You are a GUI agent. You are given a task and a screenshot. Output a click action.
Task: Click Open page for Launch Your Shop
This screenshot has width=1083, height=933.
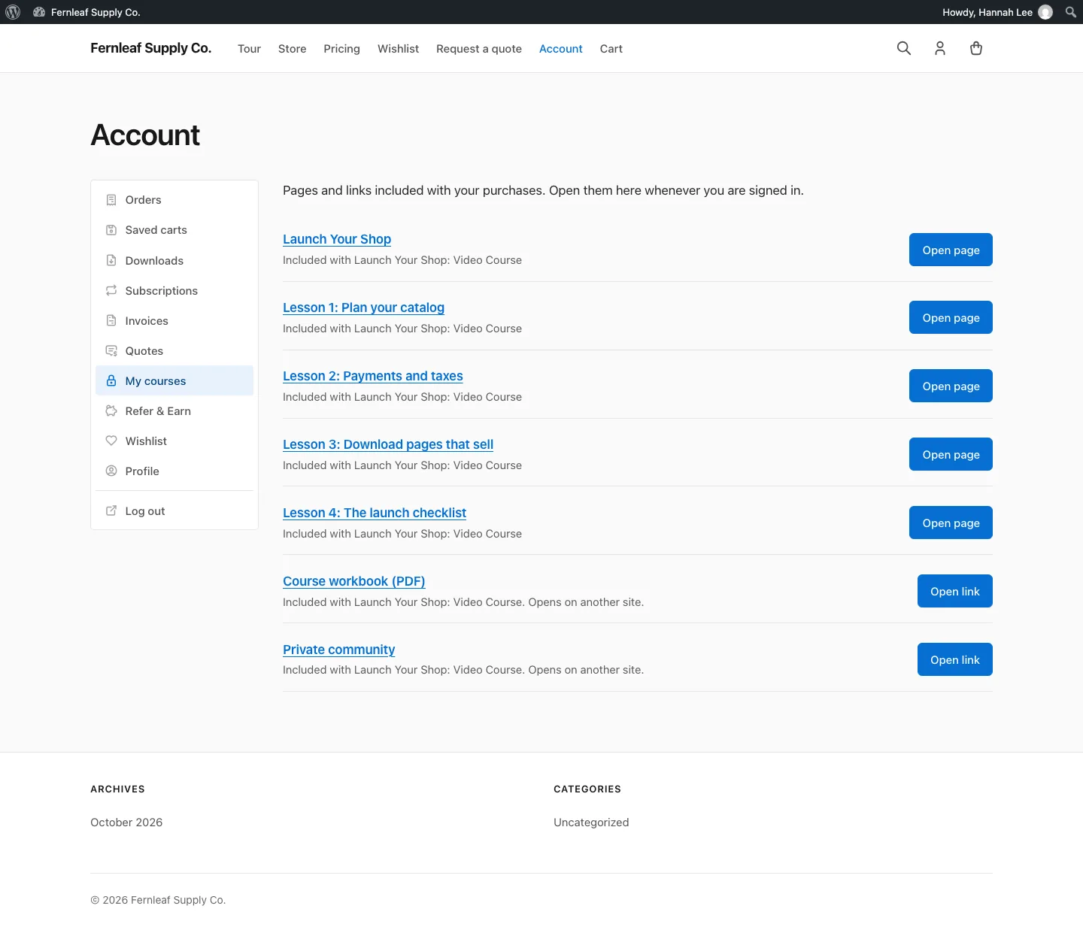point(951,250)
